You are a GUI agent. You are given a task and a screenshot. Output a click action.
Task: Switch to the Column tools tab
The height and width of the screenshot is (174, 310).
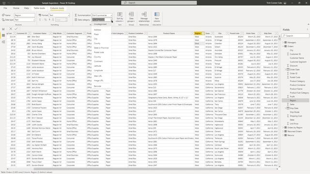[57, 8]
